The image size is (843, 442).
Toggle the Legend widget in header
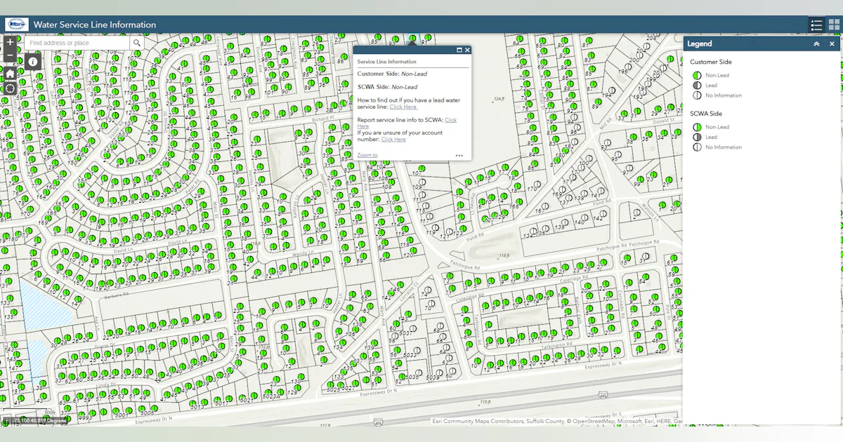coord(816,25)
